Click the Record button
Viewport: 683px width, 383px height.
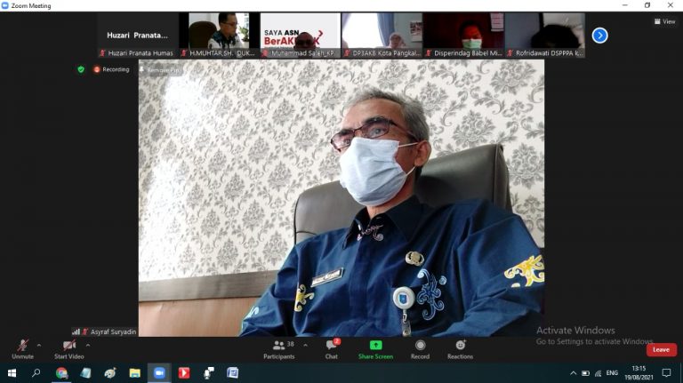point(420,348)
